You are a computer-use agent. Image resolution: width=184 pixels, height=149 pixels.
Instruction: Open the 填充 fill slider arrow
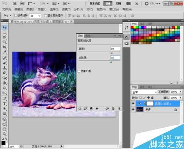[181, 98]
